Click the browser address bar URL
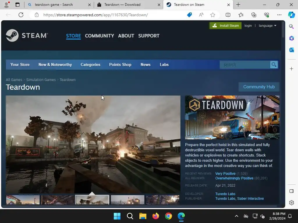 [95, 15]
